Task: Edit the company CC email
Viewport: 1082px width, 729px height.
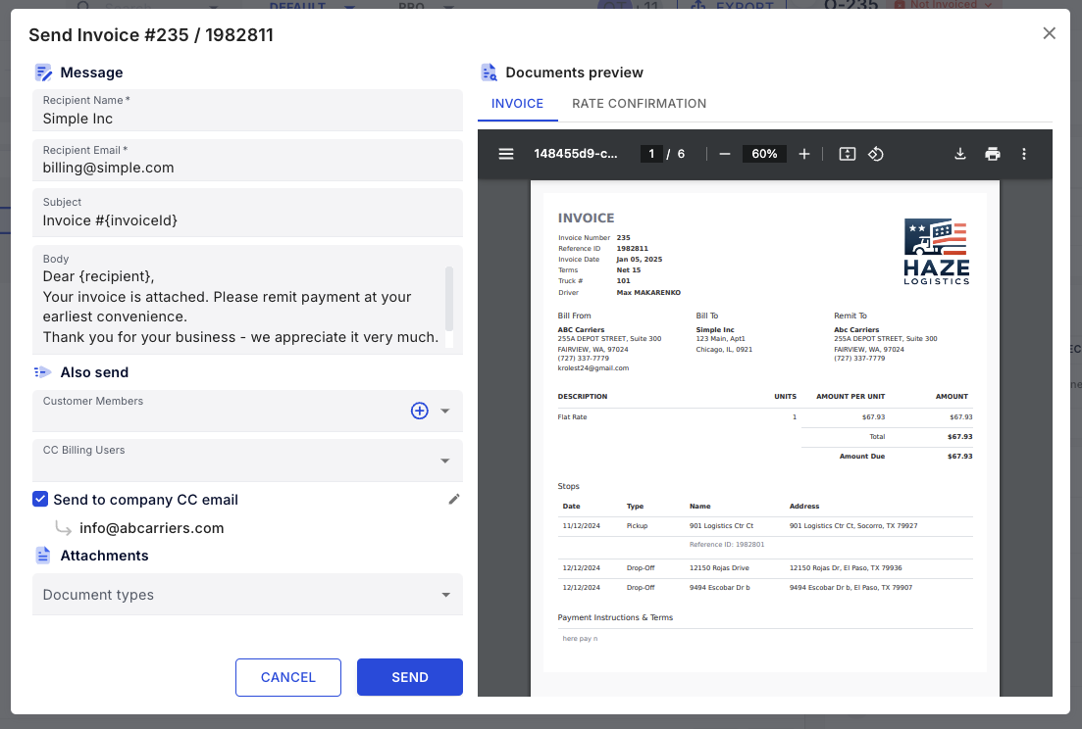Action: click(x=453, y=499)
